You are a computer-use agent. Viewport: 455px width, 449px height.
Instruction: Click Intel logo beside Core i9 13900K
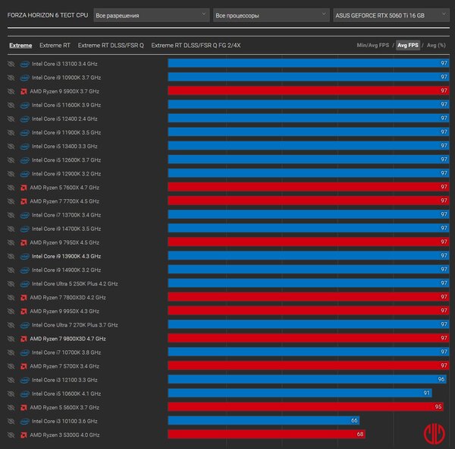(25, 257)
